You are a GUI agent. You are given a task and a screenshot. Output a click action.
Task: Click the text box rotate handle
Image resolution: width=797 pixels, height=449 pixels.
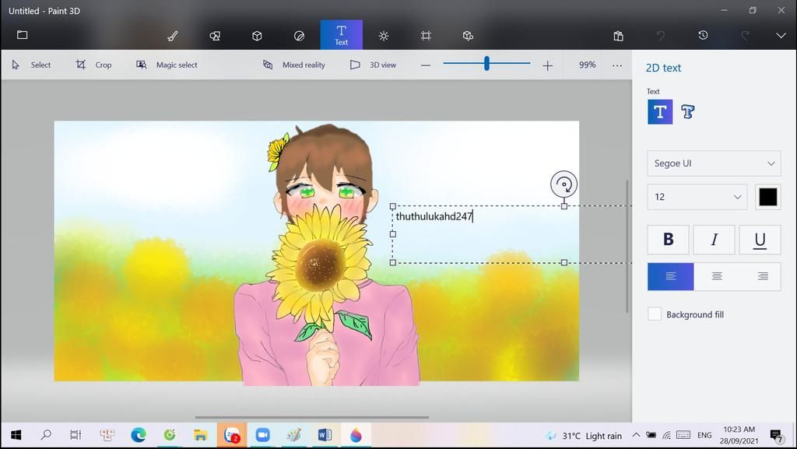[564, 184]
